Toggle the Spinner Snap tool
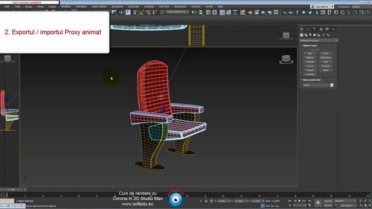 [155, 12]
